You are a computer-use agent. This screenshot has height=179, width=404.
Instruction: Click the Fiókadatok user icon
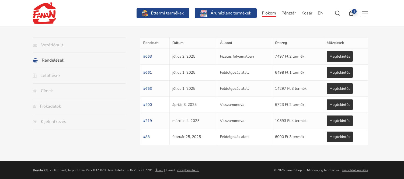(x=34, y=106)
